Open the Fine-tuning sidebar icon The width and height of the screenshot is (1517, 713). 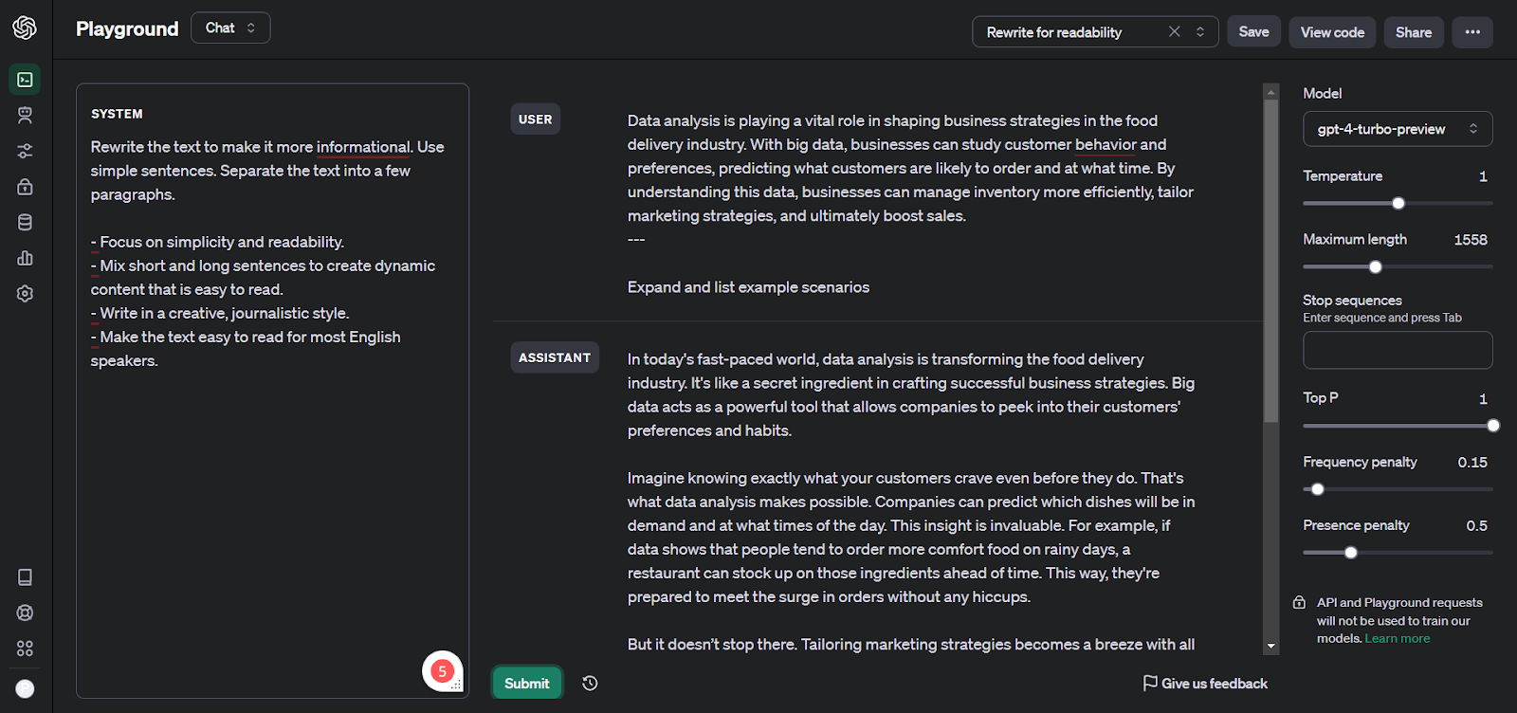26,151
